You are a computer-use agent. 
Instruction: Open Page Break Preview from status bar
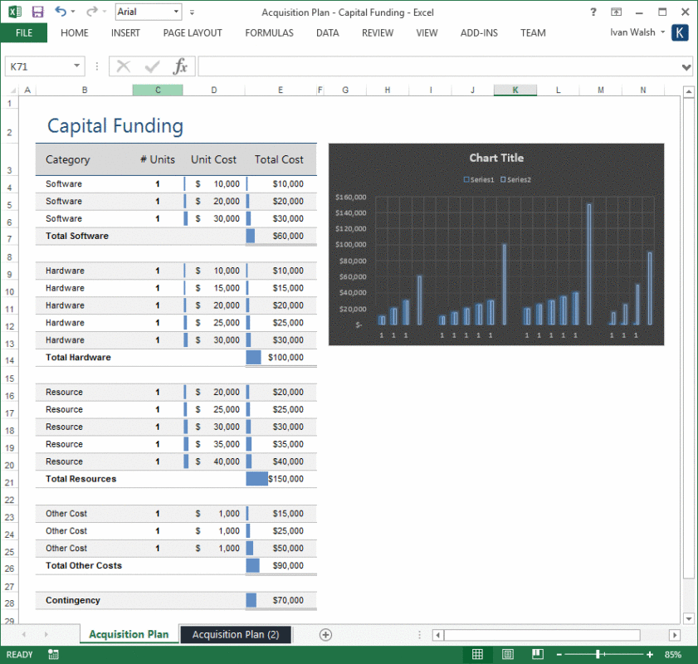click(x=538, y=654)
